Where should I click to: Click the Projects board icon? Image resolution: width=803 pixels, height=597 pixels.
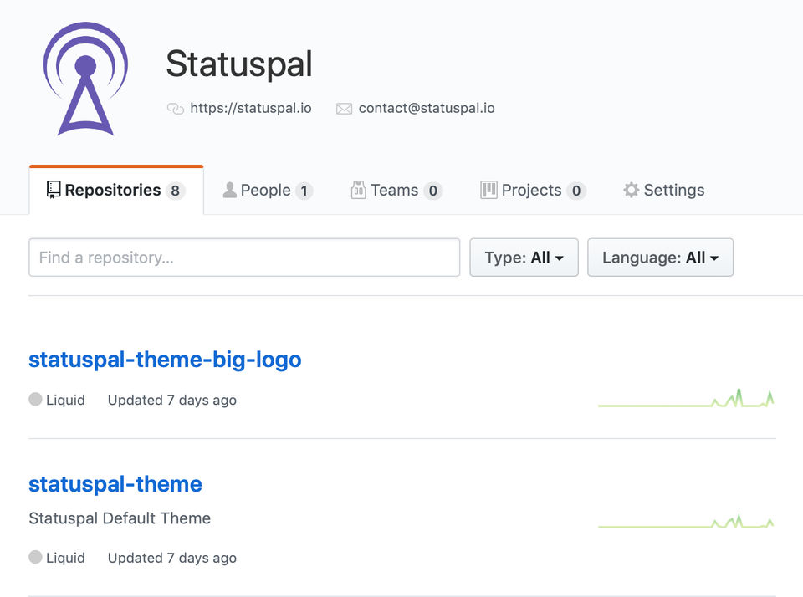[x=488, y=190]
